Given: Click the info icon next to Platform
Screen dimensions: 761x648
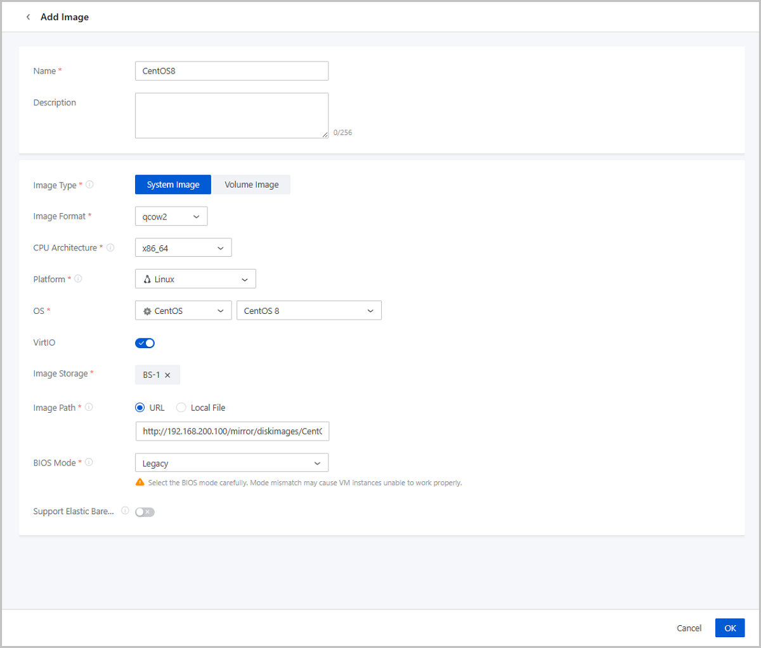Looking at the screenshot, I should [x=78, y=278].
